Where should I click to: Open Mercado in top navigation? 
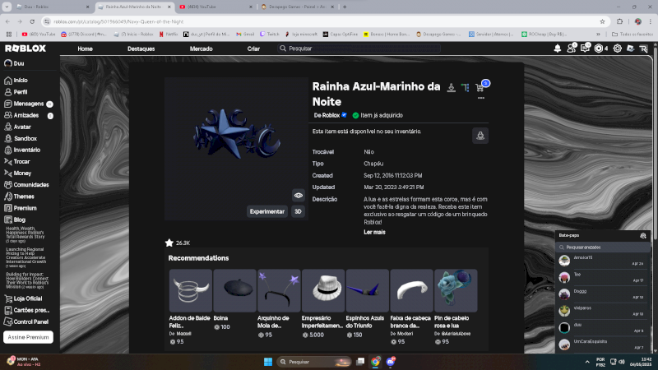click(201, 49)
